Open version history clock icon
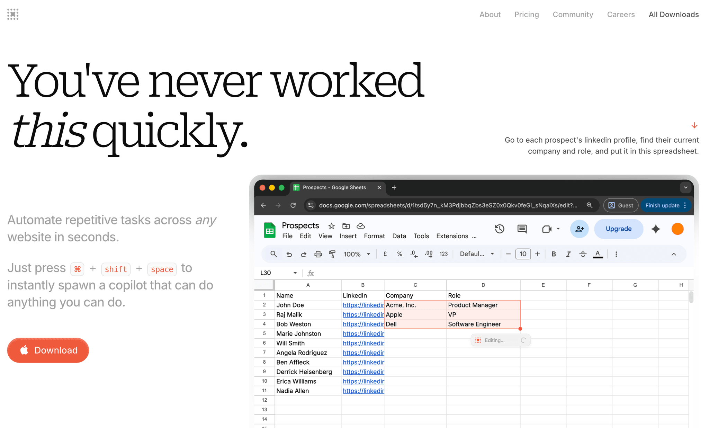This screenshot has height=428, width=709. 499,229
